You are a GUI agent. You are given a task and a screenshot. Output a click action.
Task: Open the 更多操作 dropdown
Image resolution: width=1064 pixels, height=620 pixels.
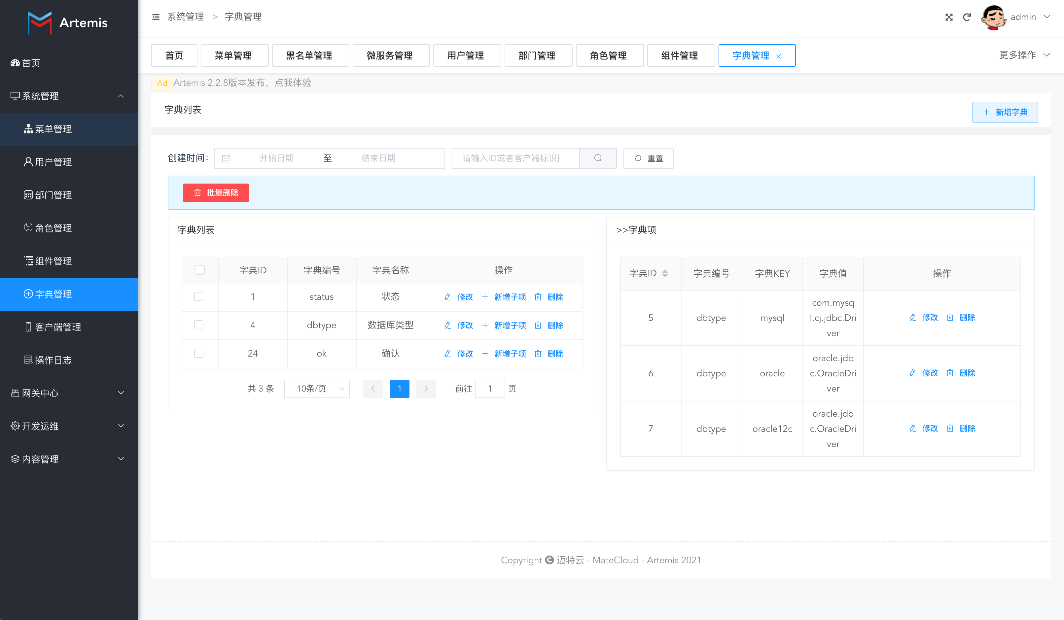point(1025,55)
